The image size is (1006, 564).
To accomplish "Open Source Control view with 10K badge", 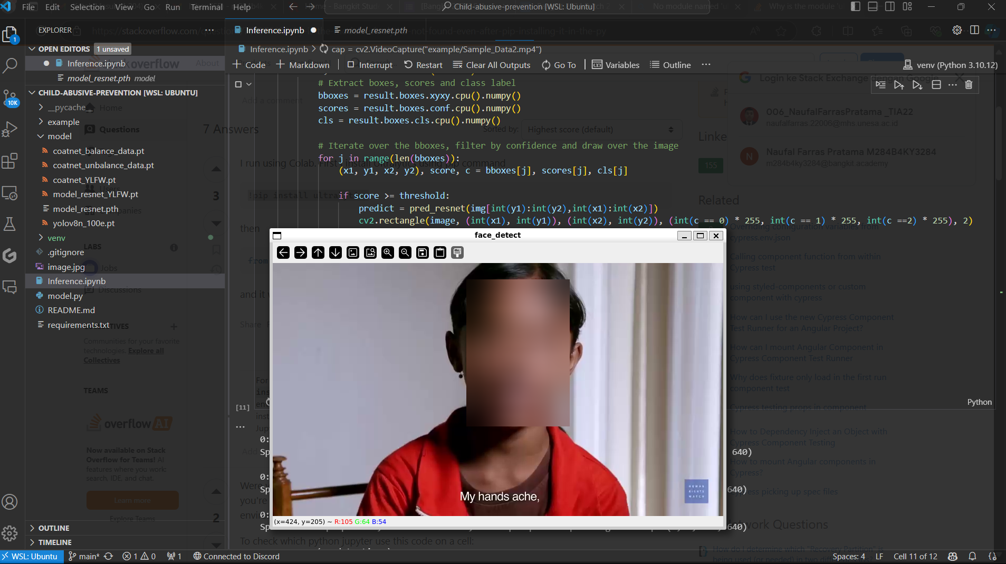I will (10, 98).
